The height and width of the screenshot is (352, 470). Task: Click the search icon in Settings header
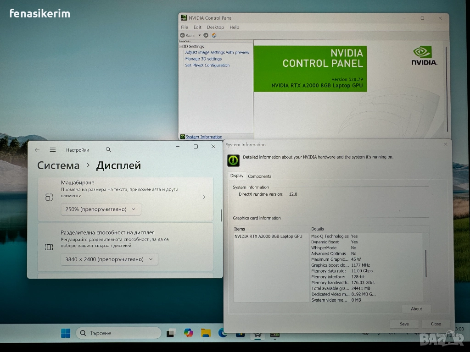108,149
